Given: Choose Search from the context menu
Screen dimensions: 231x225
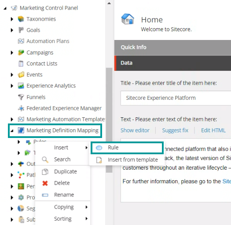Looking at the screenshot, I should click(x=62, y=160).
